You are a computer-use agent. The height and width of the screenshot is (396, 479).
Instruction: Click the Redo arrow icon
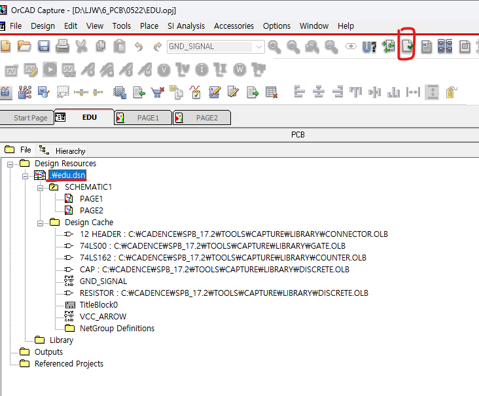tap(157, 46)
